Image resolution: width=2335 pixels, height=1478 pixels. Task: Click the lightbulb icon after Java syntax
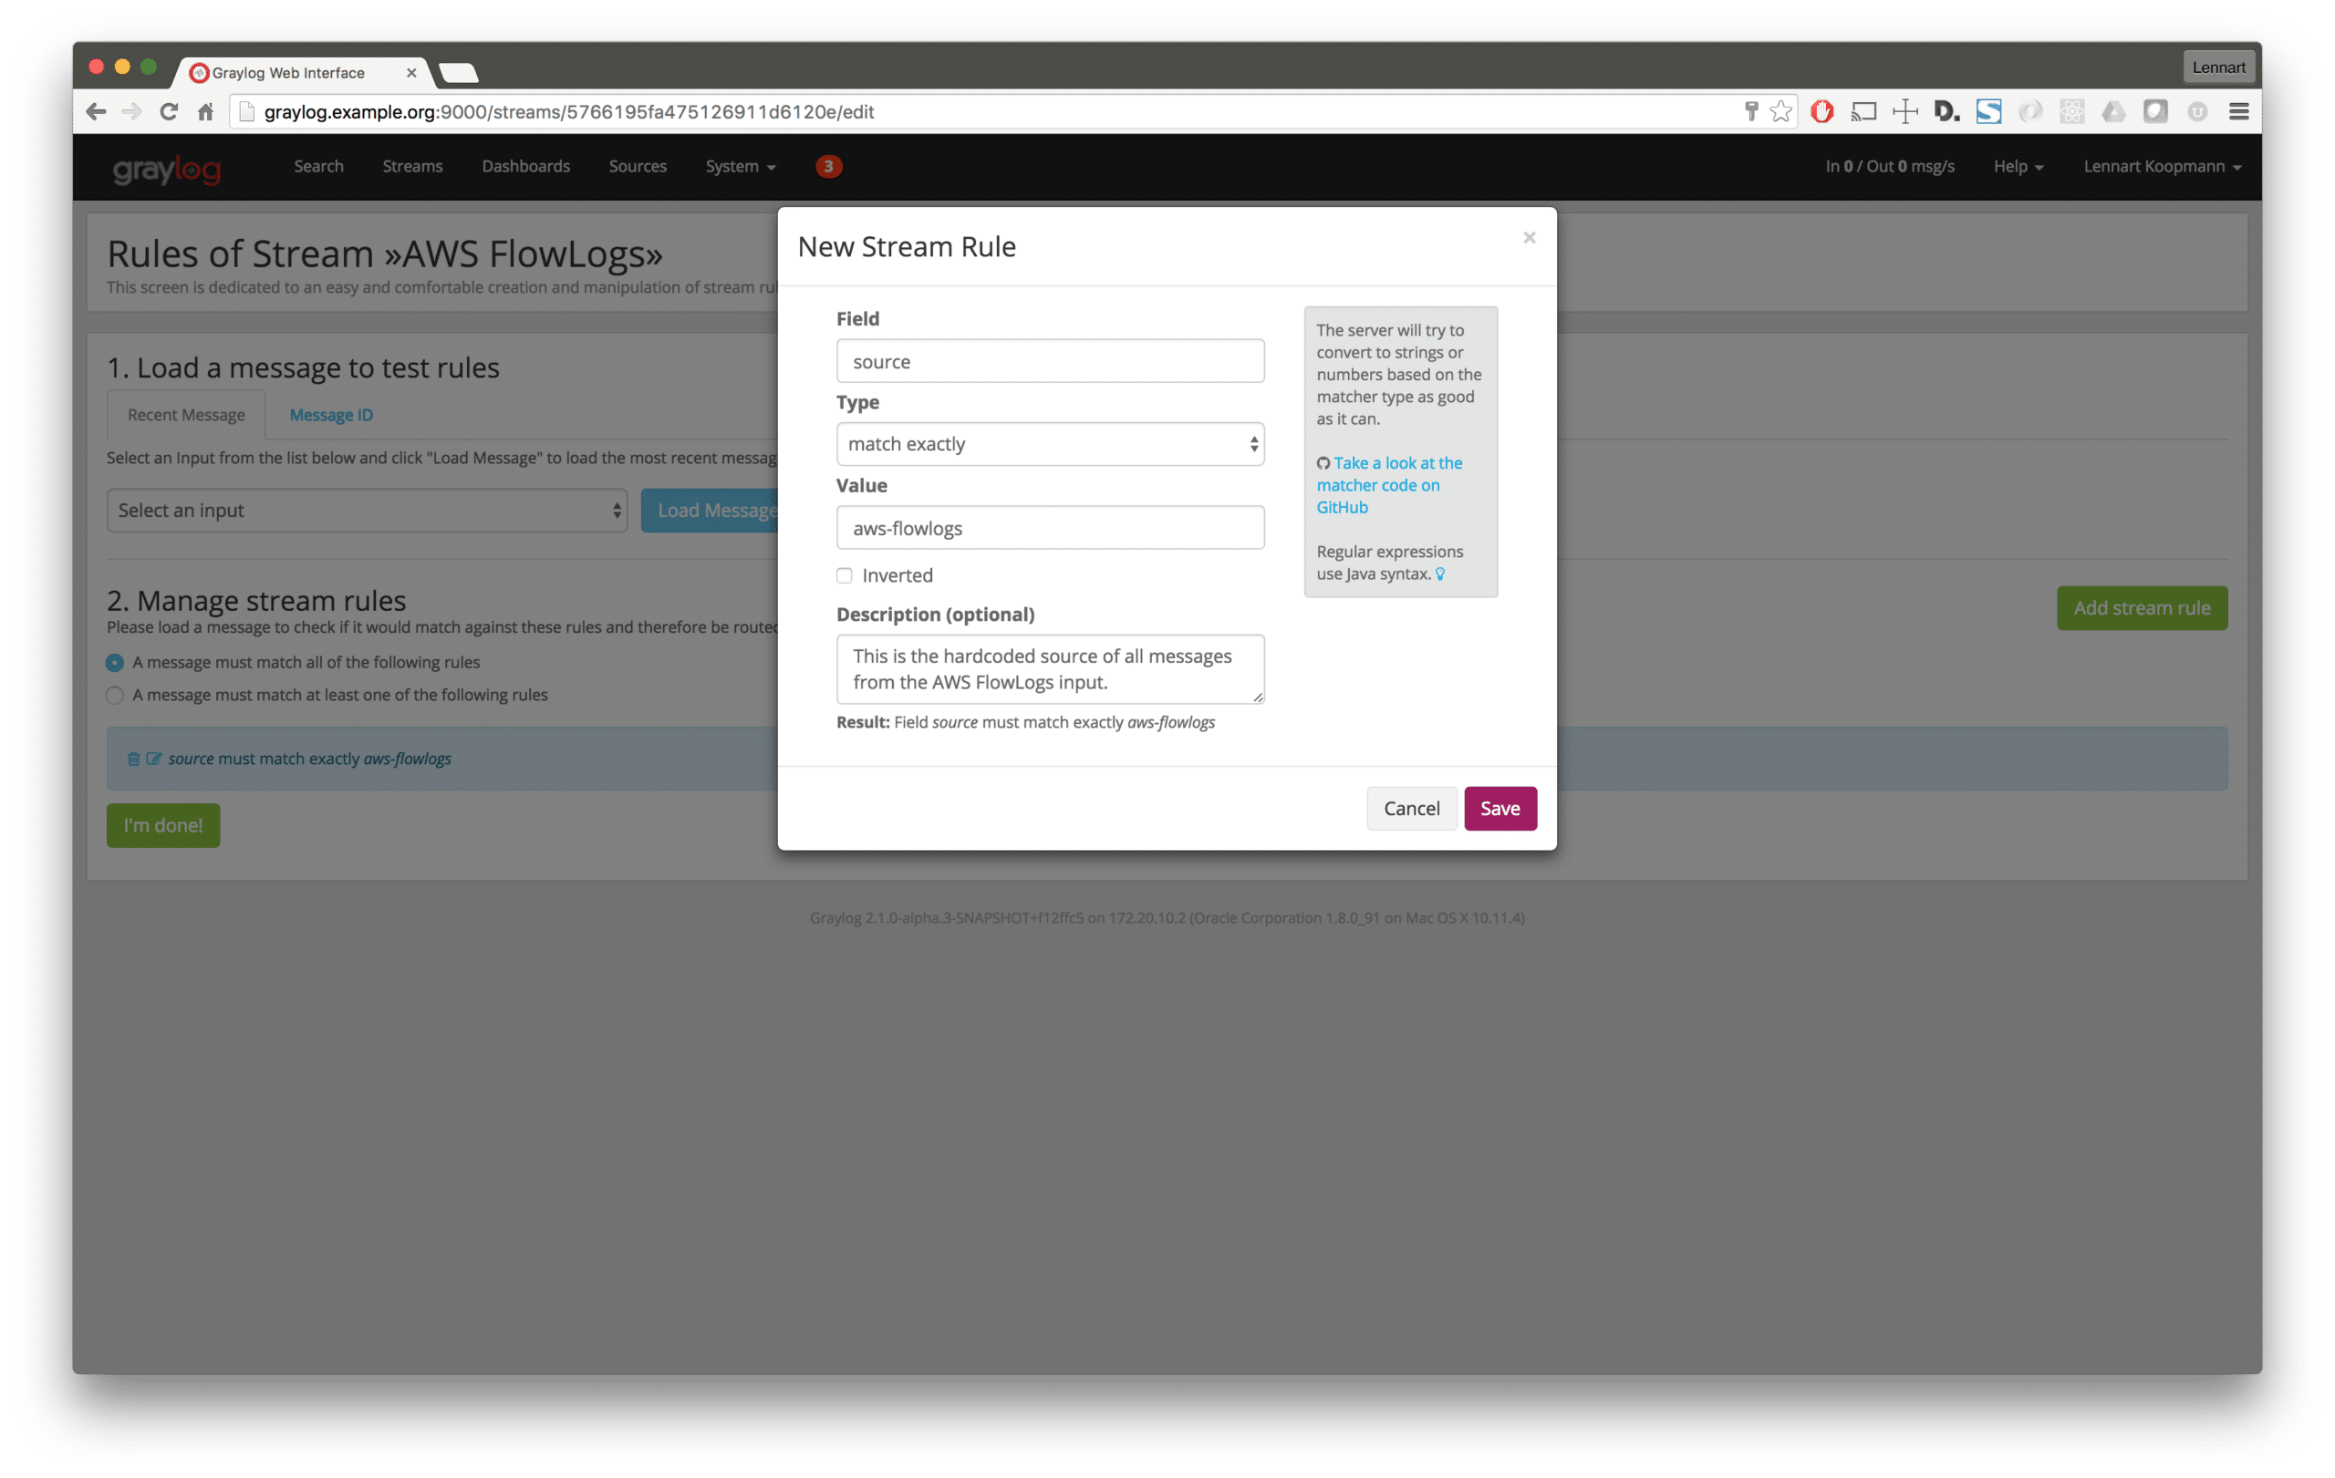pos(1440,574)
